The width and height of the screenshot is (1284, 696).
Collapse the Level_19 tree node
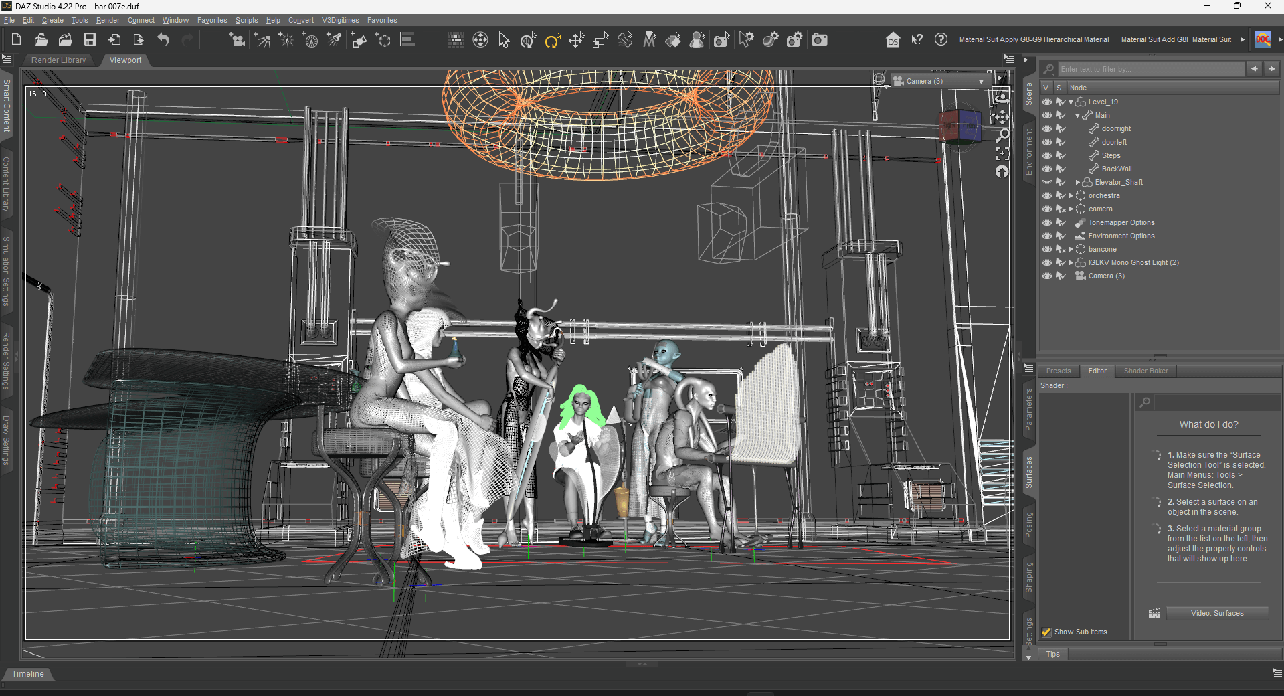point(1071,102)
